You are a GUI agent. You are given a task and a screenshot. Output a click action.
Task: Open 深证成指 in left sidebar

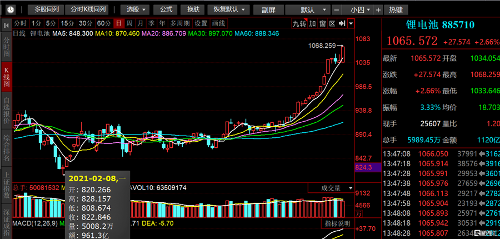7,221
